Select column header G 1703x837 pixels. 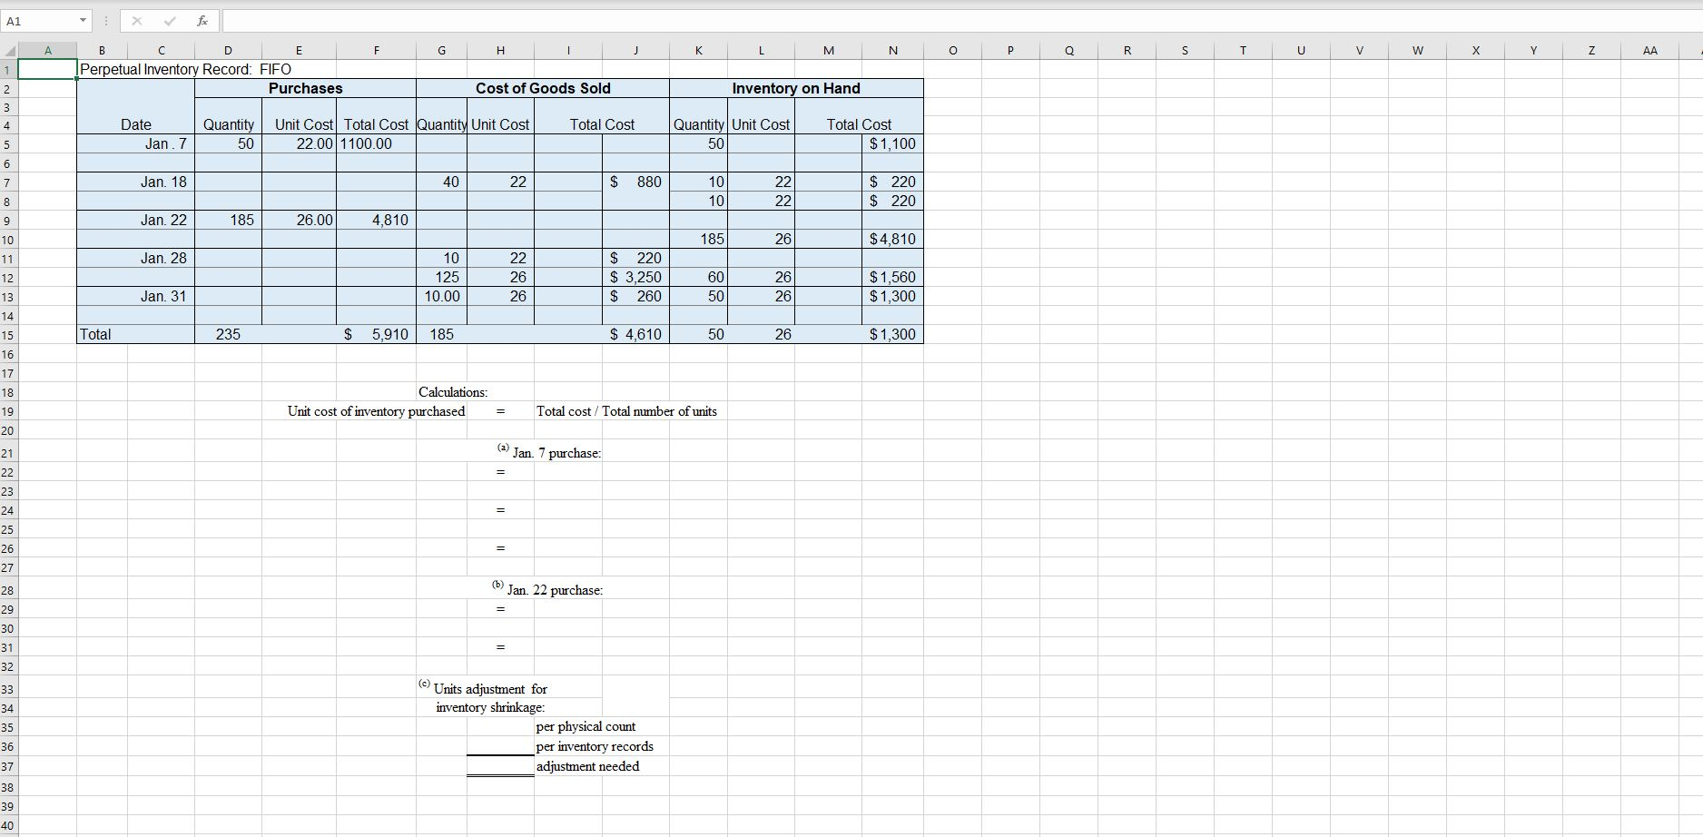441,50
